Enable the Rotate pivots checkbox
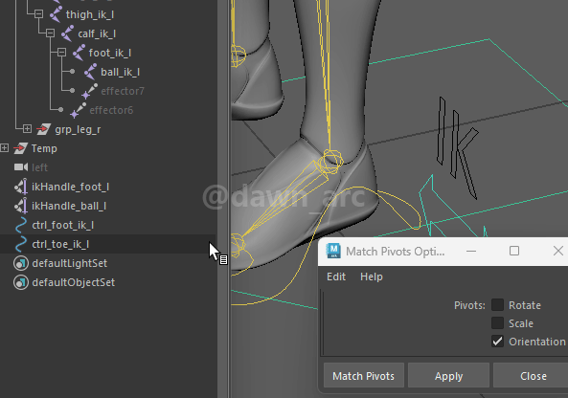 (x=497, y=305)
